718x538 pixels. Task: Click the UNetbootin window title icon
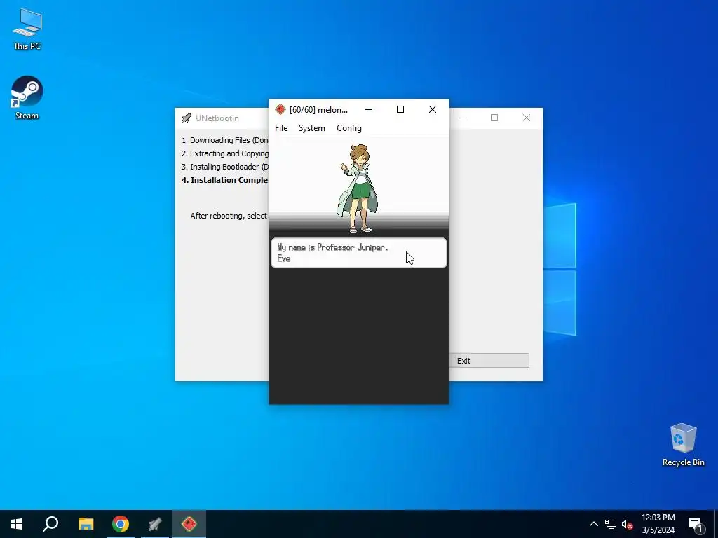[186, 118]
